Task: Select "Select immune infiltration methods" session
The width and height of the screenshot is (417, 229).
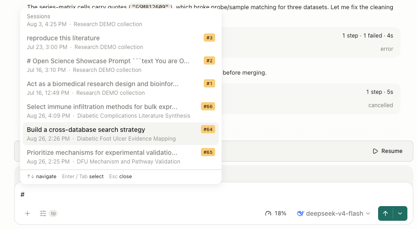Action: click(121, 111)
